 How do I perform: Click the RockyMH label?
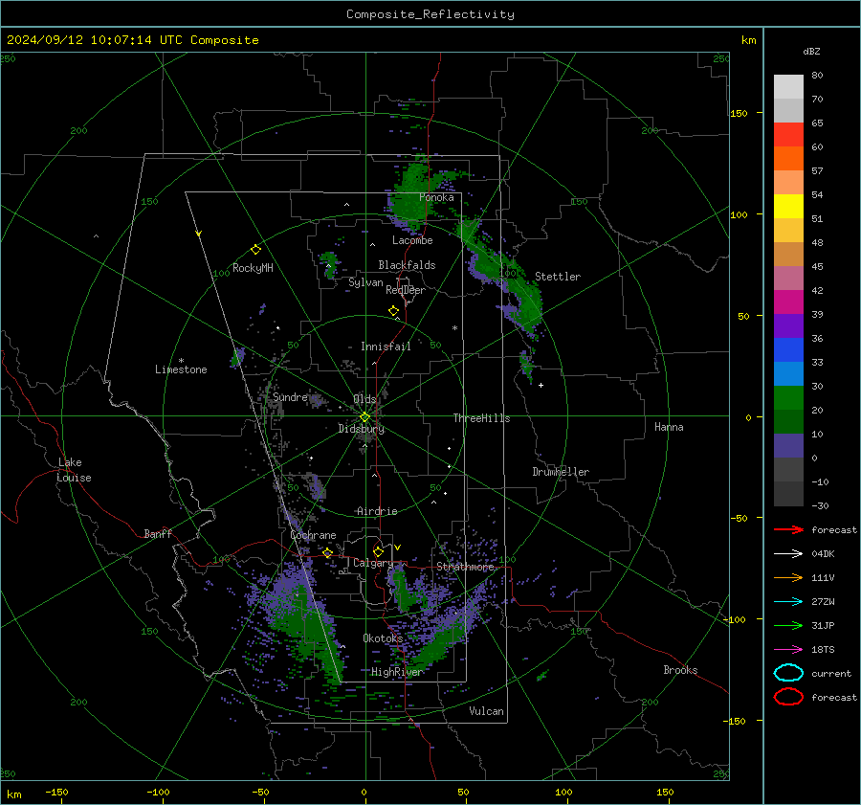[x=253, y=268]
